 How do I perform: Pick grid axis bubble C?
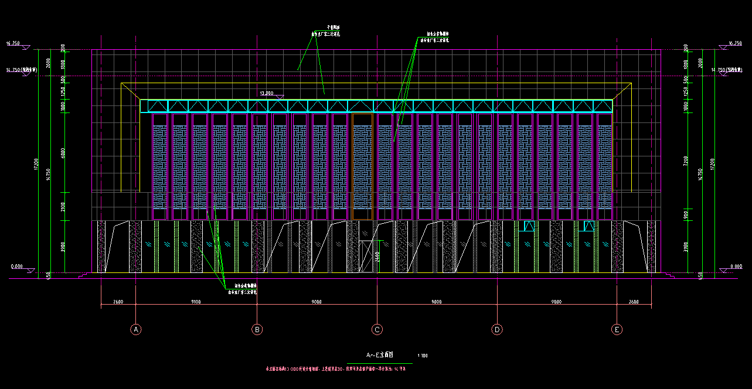click(x=377, y=329)
